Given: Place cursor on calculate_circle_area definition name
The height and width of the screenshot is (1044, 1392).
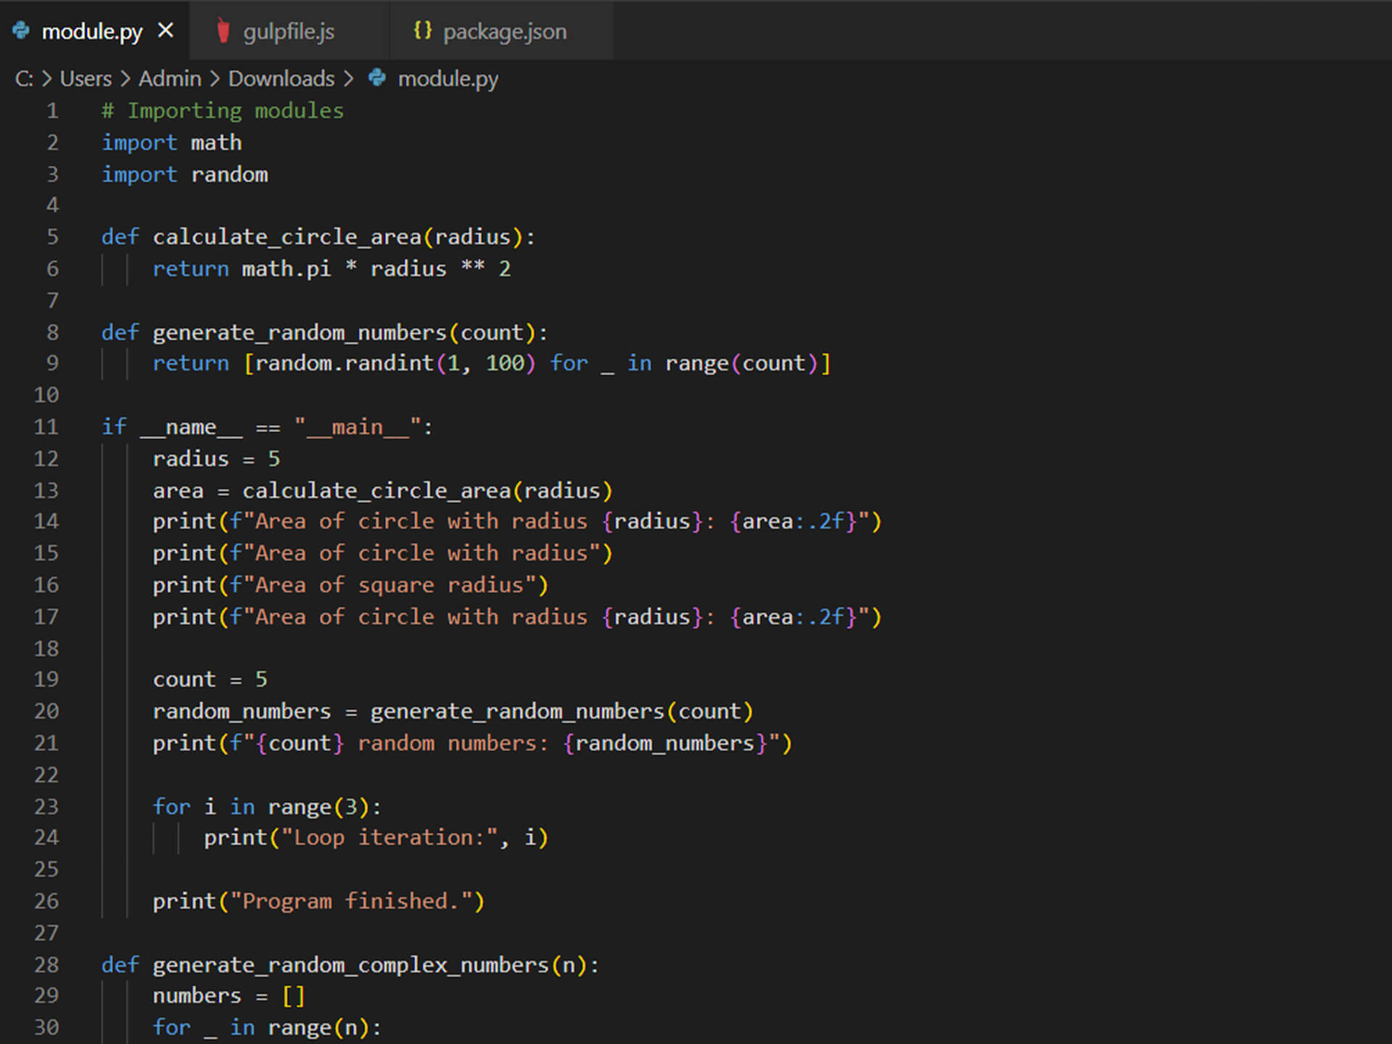Looking at the screenshot, I should [x=287, y=237].
